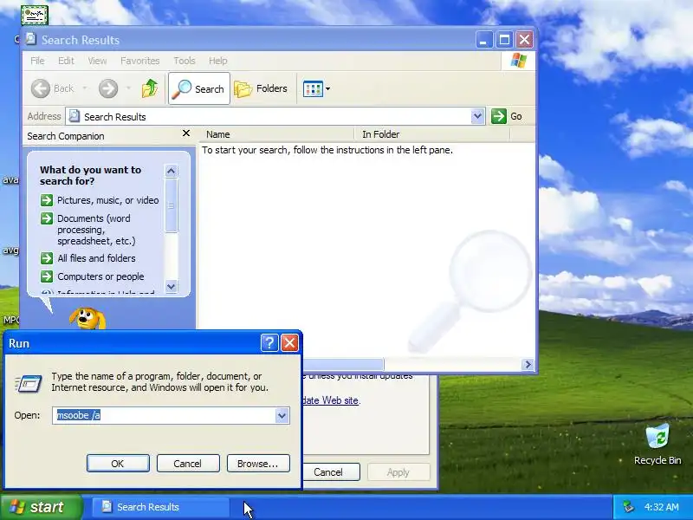Click Search Results taskbar button

pos(160,507)
